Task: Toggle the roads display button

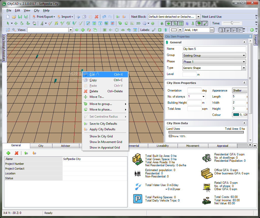Action: tap(205, 23)
